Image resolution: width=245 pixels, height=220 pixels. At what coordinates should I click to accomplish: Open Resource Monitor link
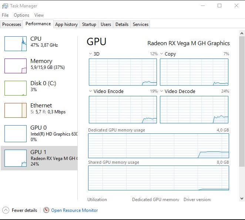pos(74,210)
